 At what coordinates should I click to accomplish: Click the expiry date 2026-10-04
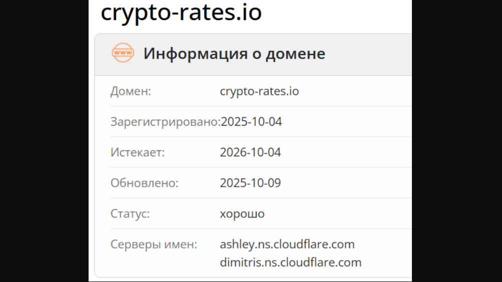coord(250,153)
